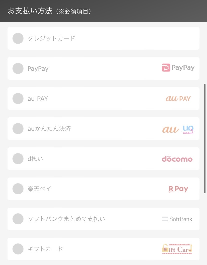
Task: Click the ソフトバンクまとめて支払い label text
Action: 66,219
